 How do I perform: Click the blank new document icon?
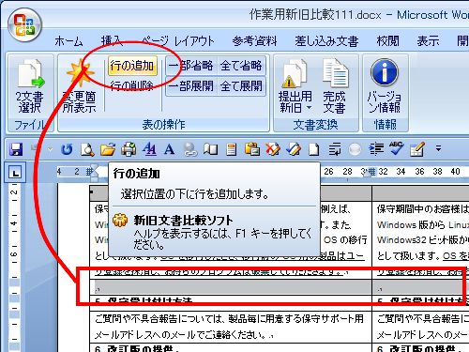[314, 149]
